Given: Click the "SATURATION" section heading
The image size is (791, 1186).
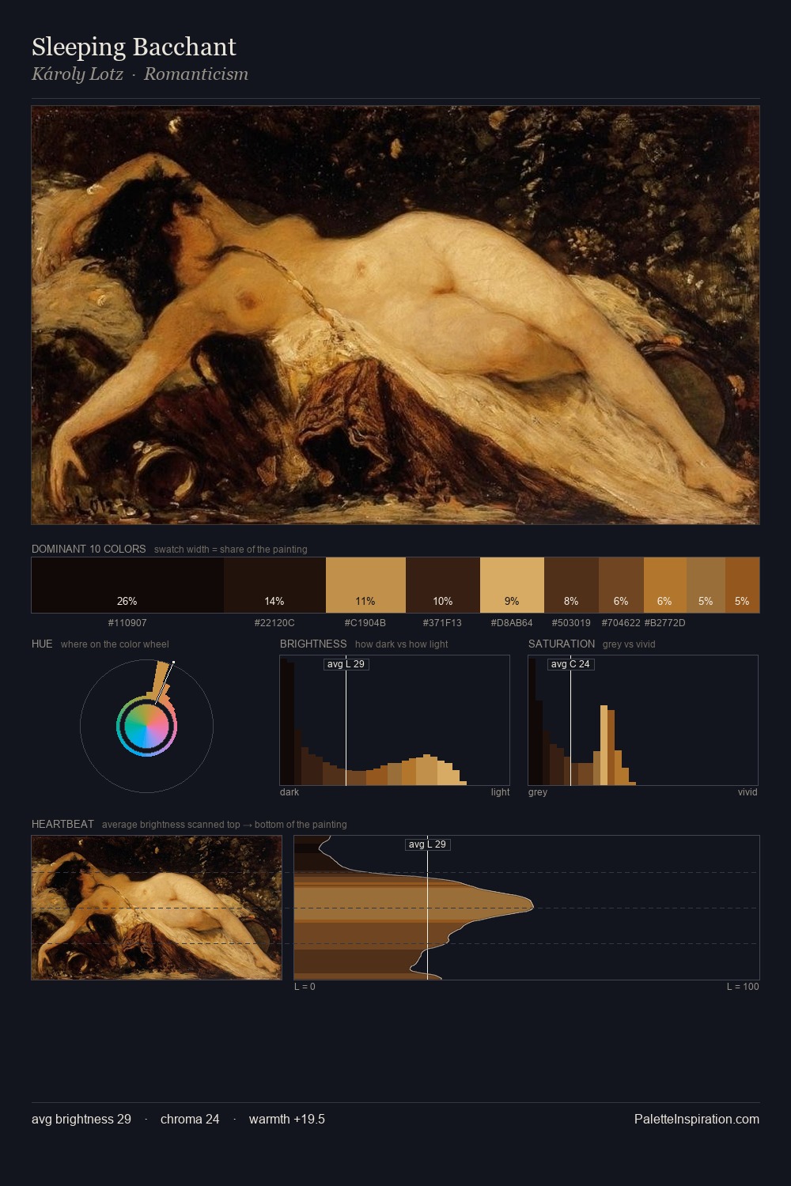Looking at the screenshot, I should point(562,644).
